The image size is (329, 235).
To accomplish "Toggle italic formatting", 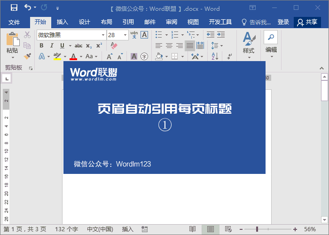I will [52, 46].
